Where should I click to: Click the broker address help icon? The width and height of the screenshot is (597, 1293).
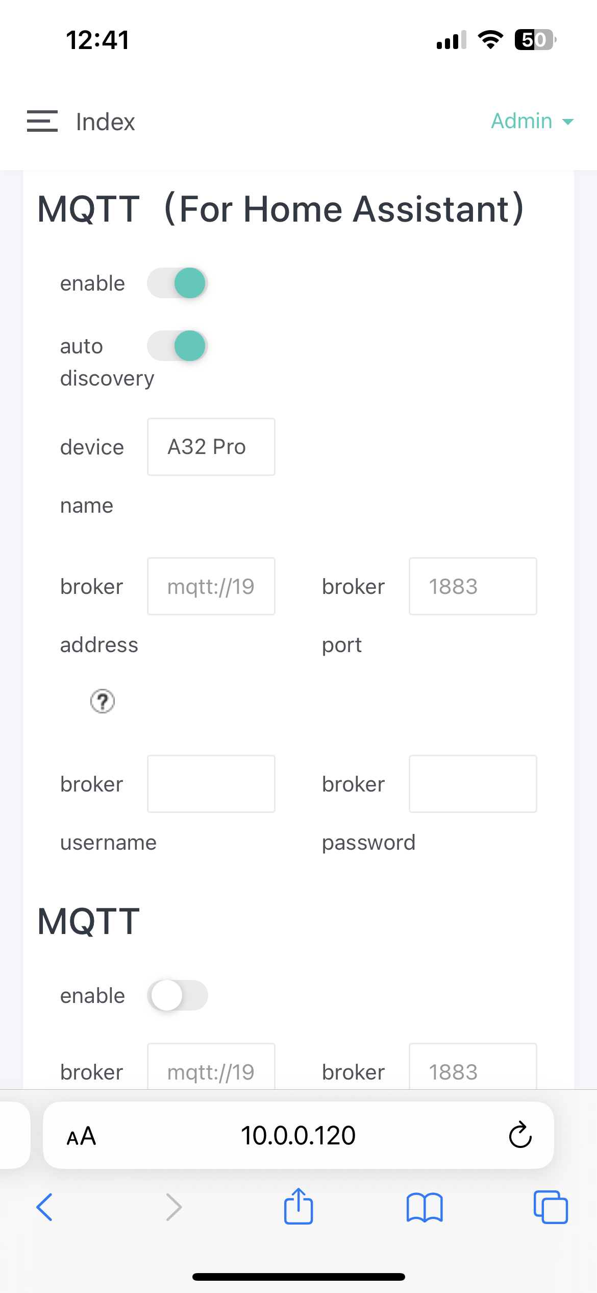103,701
